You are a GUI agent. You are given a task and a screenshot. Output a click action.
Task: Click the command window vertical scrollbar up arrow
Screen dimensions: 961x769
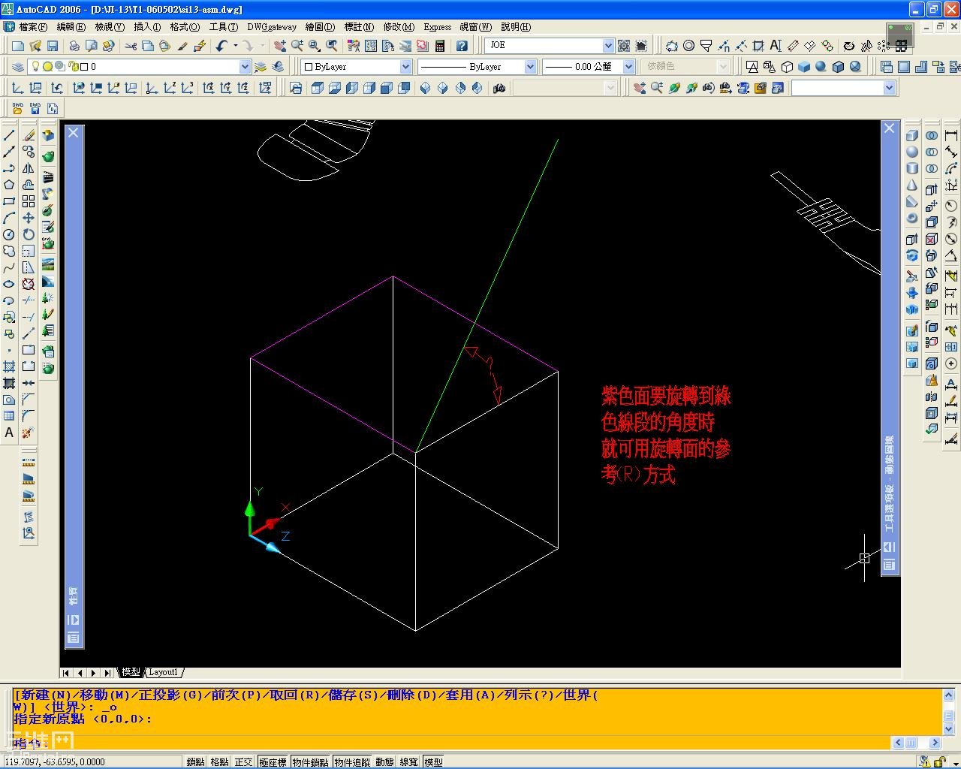pyautogui.click(x=948, y=695)
